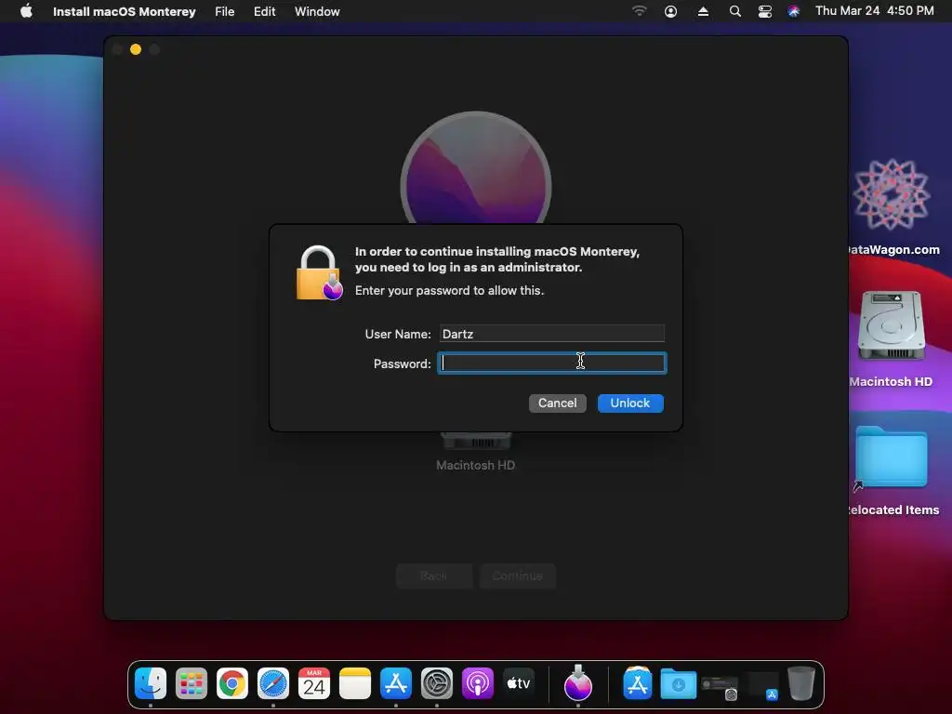Open the Edit menu

point(264,11)
